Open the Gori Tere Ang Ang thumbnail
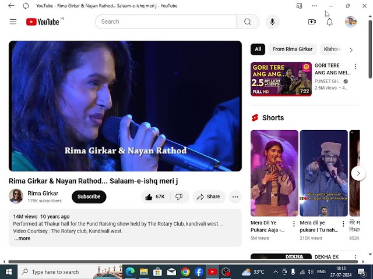 281,79
